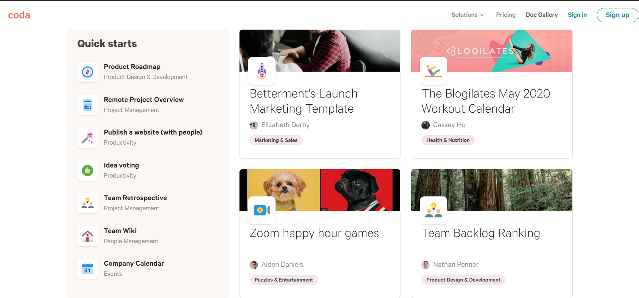Screen dimensions: 639x298
Task: Click the checkmark icon on the Blogilates card
Action: [x=434, y=71]
